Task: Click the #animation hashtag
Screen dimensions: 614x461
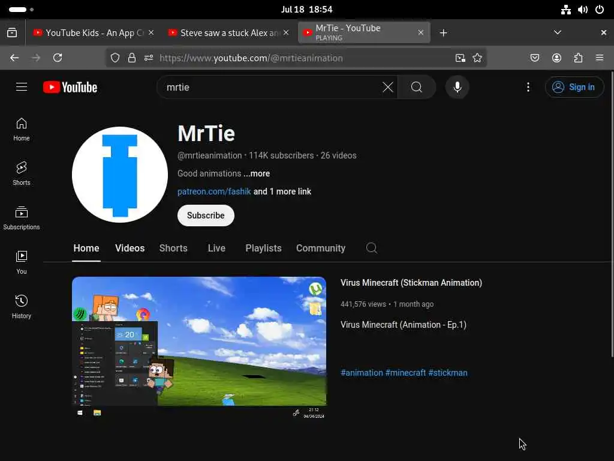Action: click(362, 373)
